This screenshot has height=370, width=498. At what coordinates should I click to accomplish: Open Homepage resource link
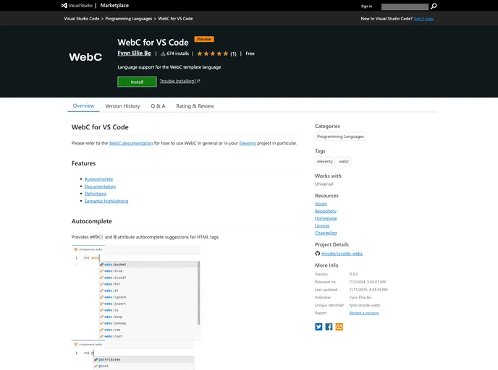coord(326,218)
